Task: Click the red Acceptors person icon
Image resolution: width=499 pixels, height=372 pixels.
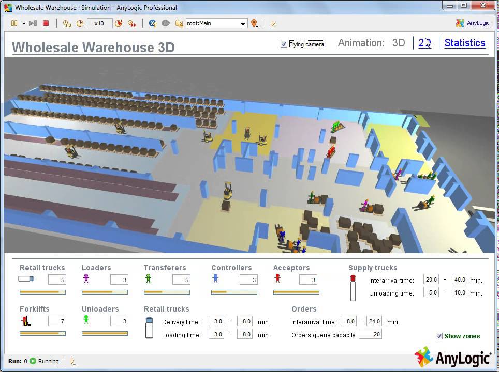Action: tap(277, 278)
